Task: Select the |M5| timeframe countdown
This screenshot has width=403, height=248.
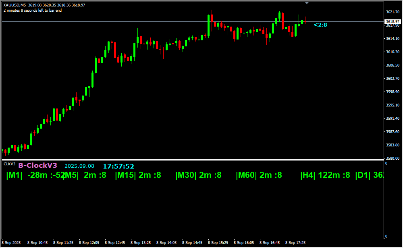Action: pyautogui.click(x=86, y=175)
